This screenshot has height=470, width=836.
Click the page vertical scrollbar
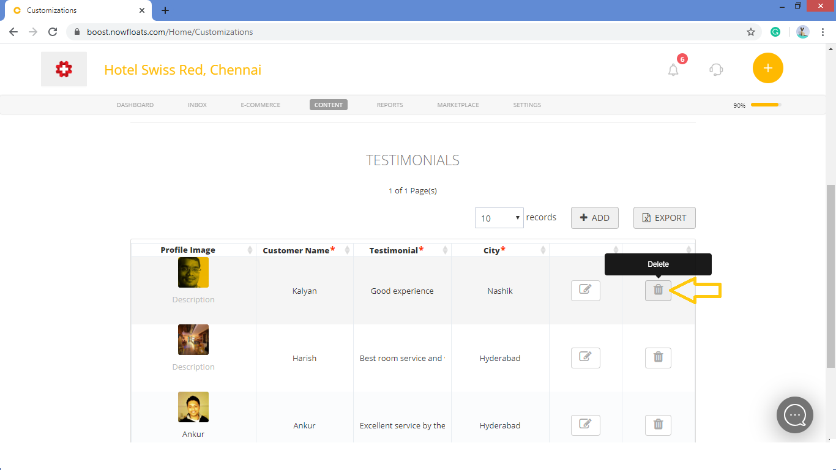(830, 275)
